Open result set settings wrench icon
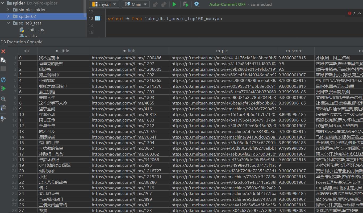 [x=3, y=119]
